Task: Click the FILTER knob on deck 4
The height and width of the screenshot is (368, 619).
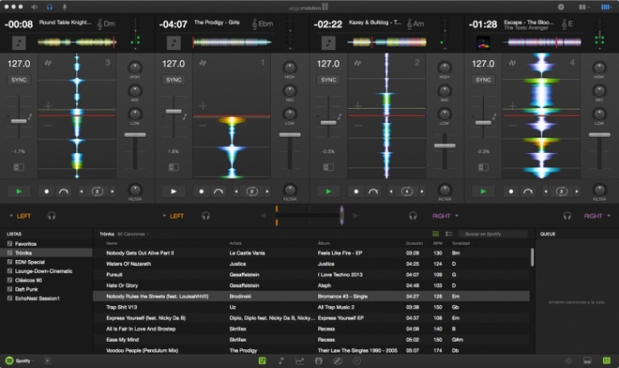Action: click(599, 190)
